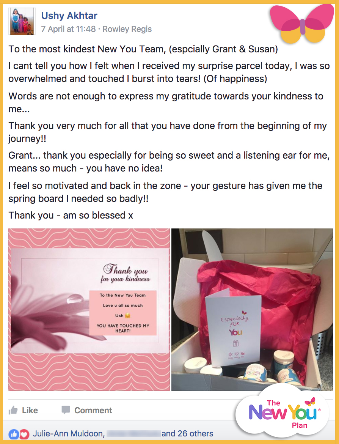Image resolution: width=339 pixels, height=444 pixels.
Task: Click the Comment speech bubble icon
Action: pyautogui.click(x=66, y=410)
